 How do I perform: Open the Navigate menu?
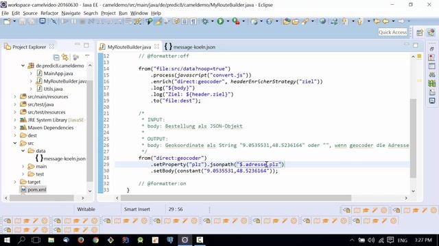(71, 13)
